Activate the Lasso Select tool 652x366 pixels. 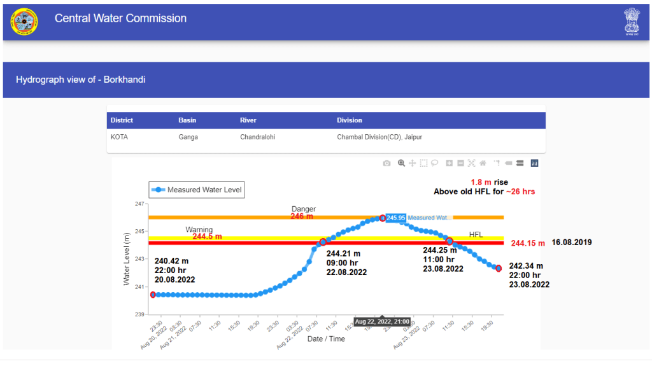[434, 164]
